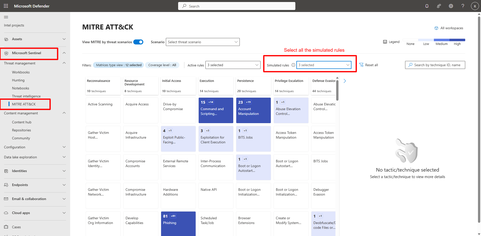Click the Assets icon in sidebar
The image size is (481, 236).
click(x=6, y=39)
